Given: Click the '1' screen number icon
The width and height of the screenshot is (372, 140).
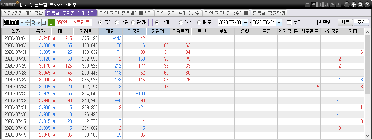Looking at the screenshot, I should (320, 4).
